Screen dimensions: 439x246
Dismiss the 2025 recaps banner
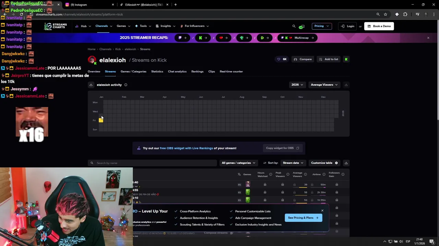coord(428,38)
